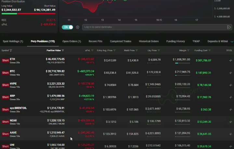This screenshot has width=234, height=149.
Task: Click BTC uPnL $+603,373.24
Action: pyautogui.click(x=86, y=71)
